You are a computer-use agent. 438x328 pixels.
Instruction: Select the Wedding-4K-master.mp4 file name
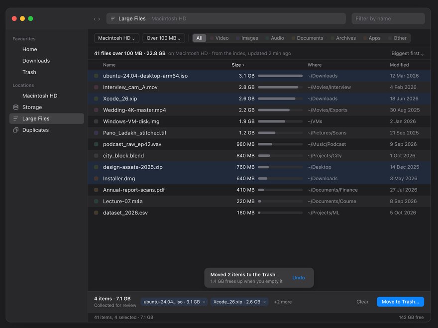pyautogui.click(x=134, y=110)
